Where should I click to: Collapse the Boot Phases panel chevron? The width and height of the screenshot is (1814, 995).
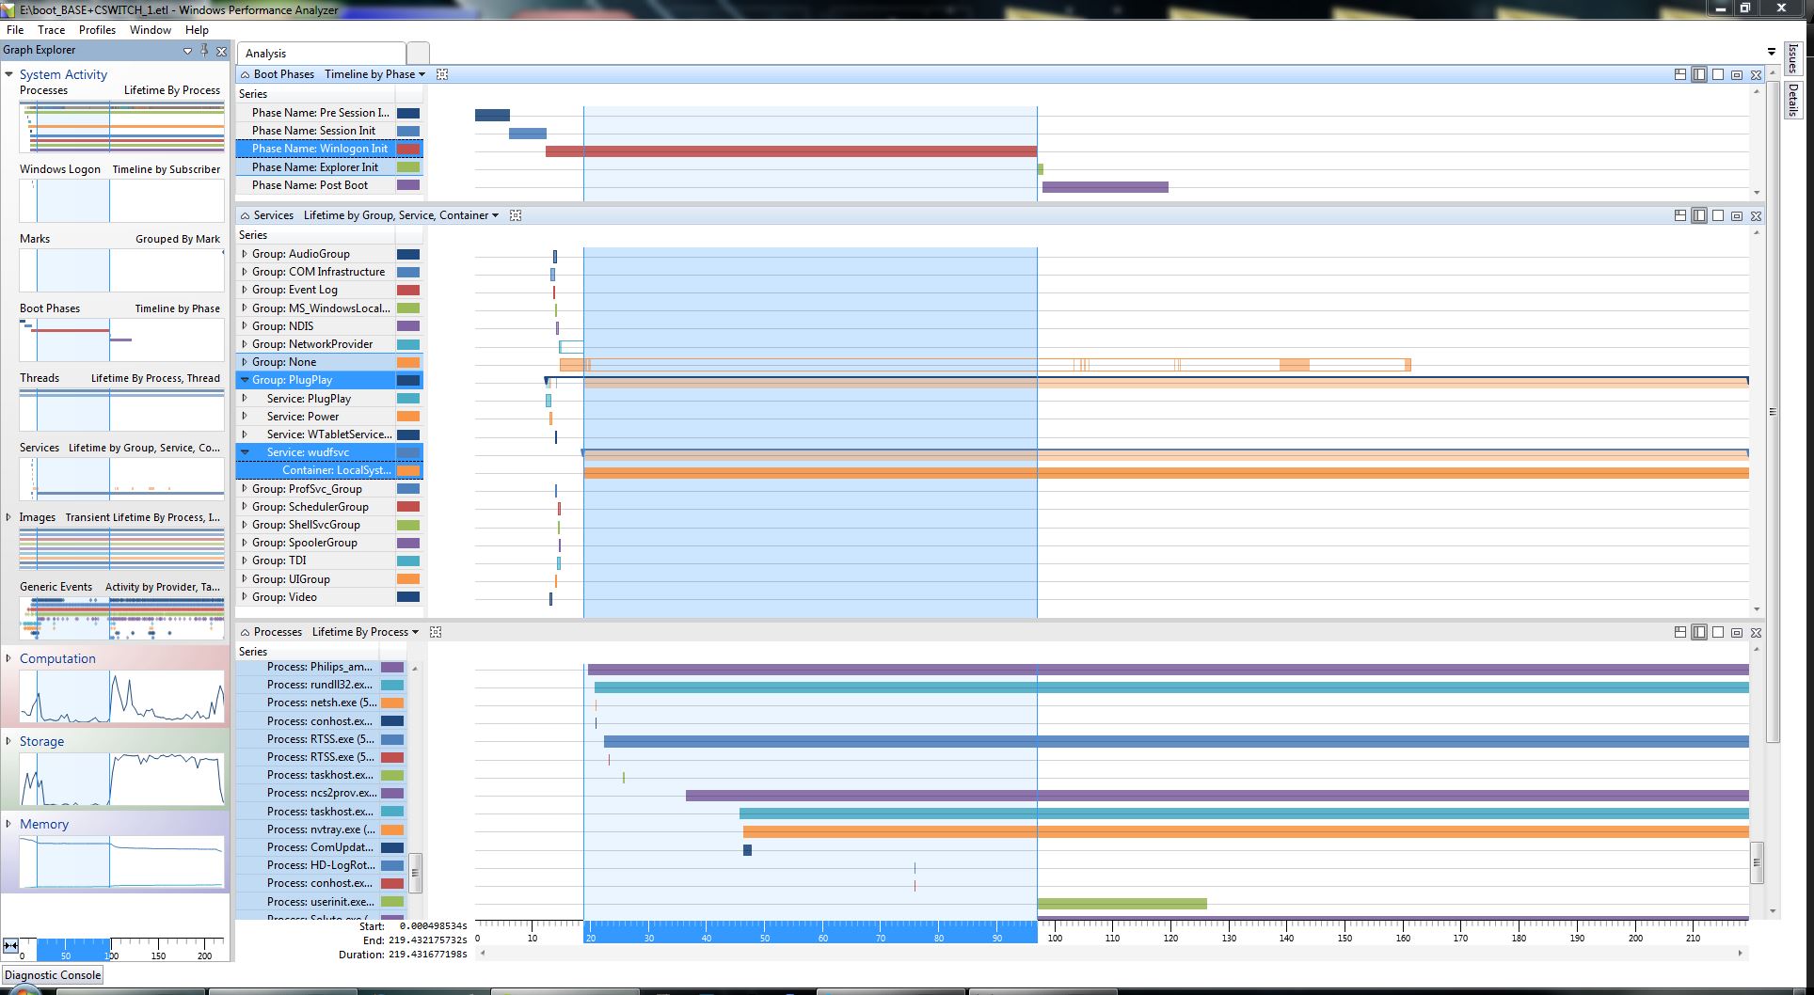245,74
